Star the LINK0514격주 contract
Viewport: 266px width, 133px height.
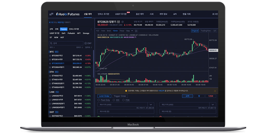[x=50, y=100]
